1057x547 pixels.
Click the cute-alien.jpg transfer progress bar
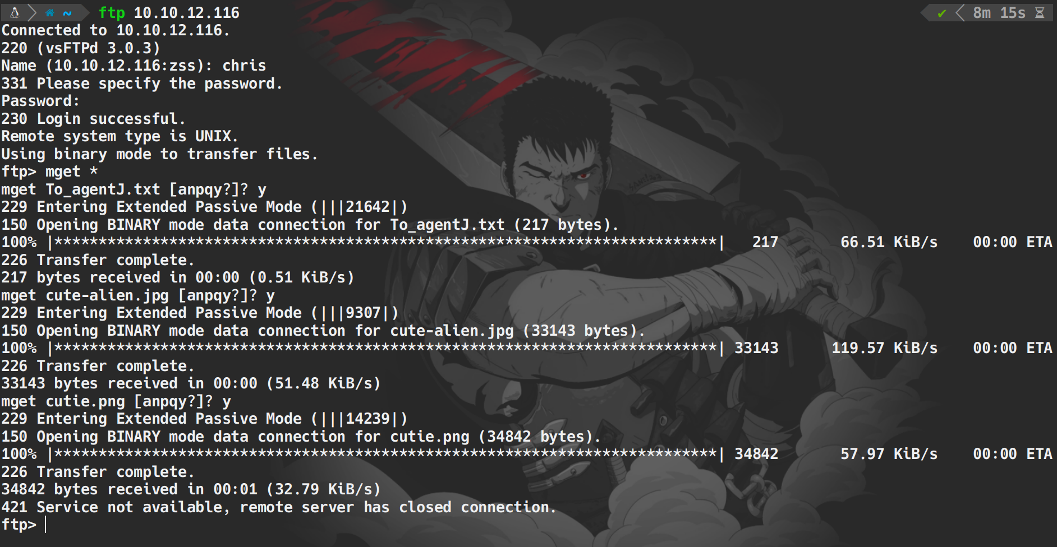(x=385, y=348)
